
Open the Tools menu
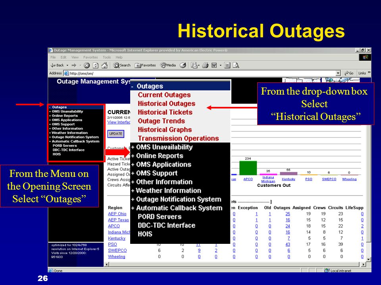pos(107,57)
